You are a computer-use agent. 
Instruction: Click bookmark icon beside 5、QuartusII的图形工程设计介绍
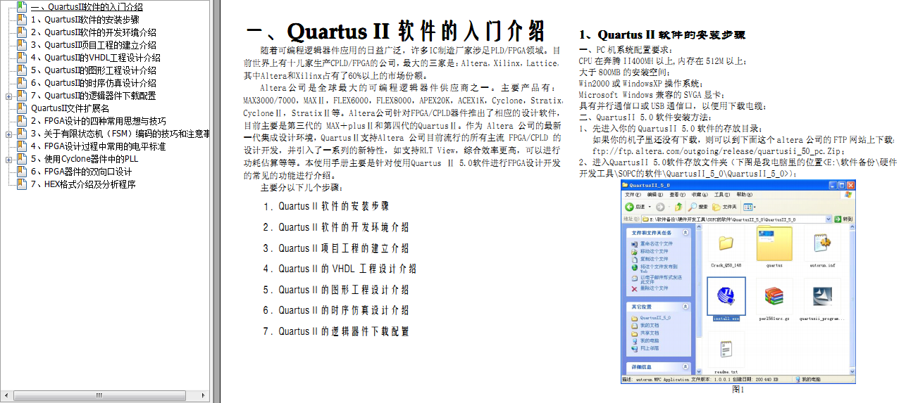tap(22, 70)
